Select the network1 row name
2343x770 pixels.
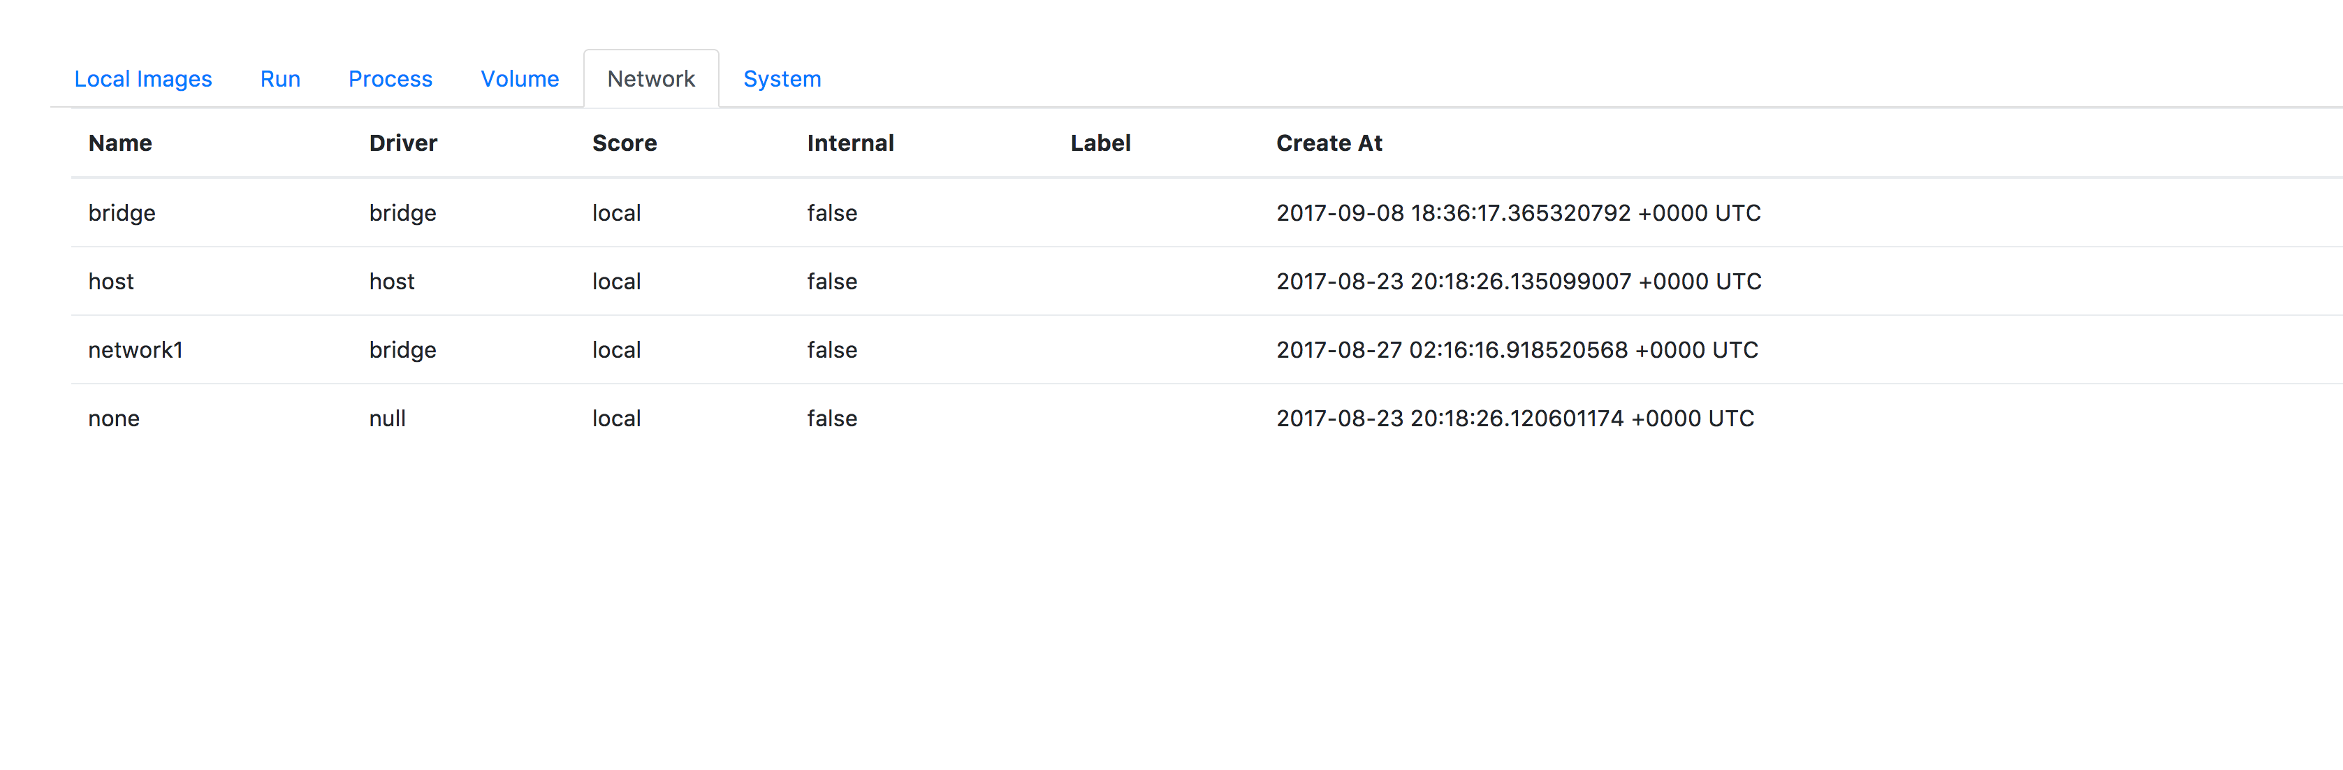click(x=136, y=349)
